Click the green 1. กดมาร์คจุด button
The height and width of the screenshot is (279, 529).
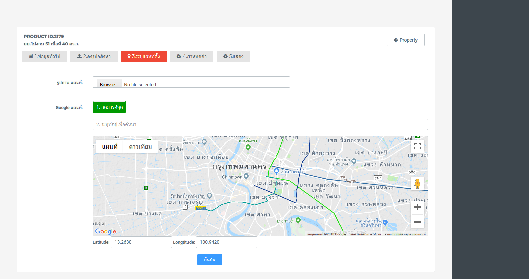[x=109, y=107]
